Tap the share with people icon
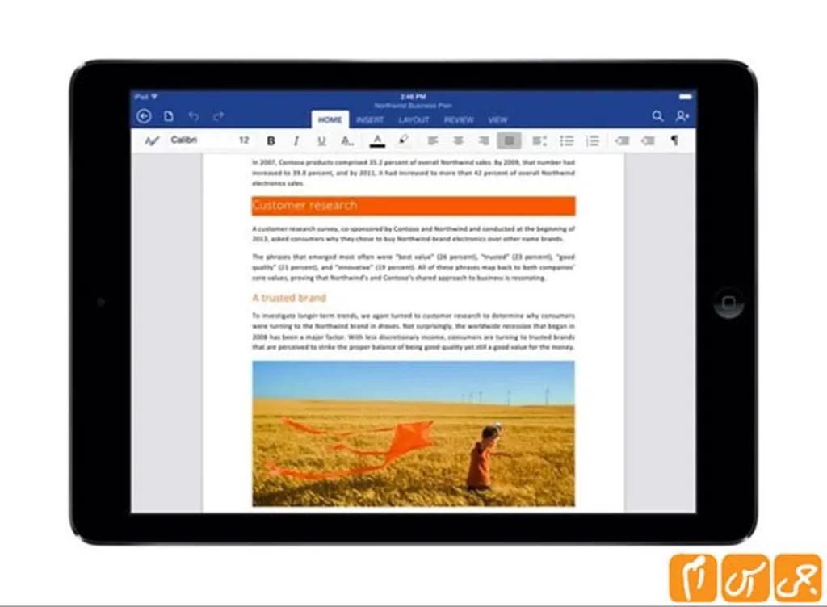Viewport: 827px width, 607px height. (682, 116)
